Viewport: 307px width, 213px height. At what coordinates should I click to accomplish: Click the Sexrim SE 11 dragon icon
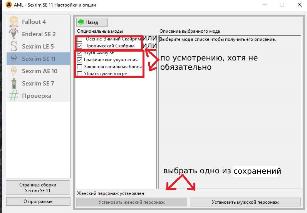(13, 59)
